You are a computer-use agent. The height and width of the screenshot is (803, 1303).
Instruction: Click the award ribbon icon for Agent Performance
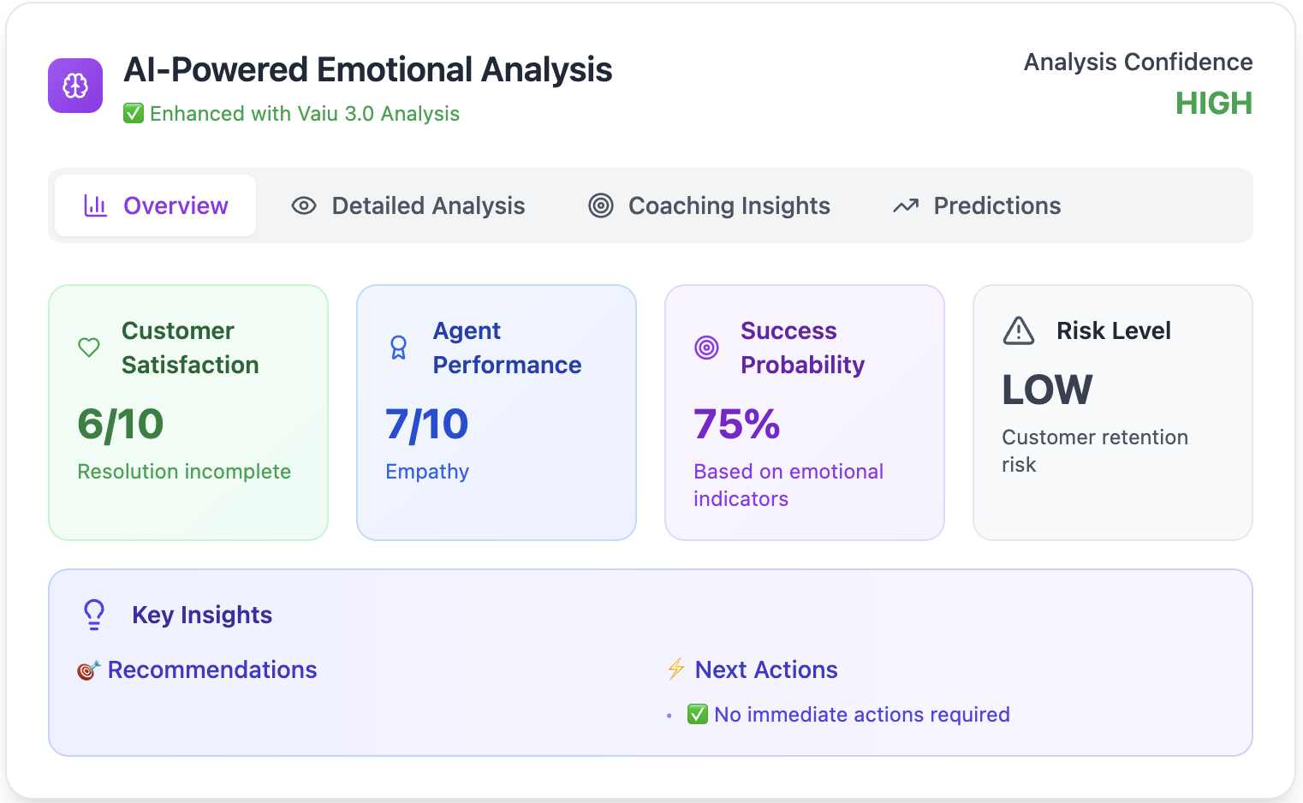click(x=398, y=348)
